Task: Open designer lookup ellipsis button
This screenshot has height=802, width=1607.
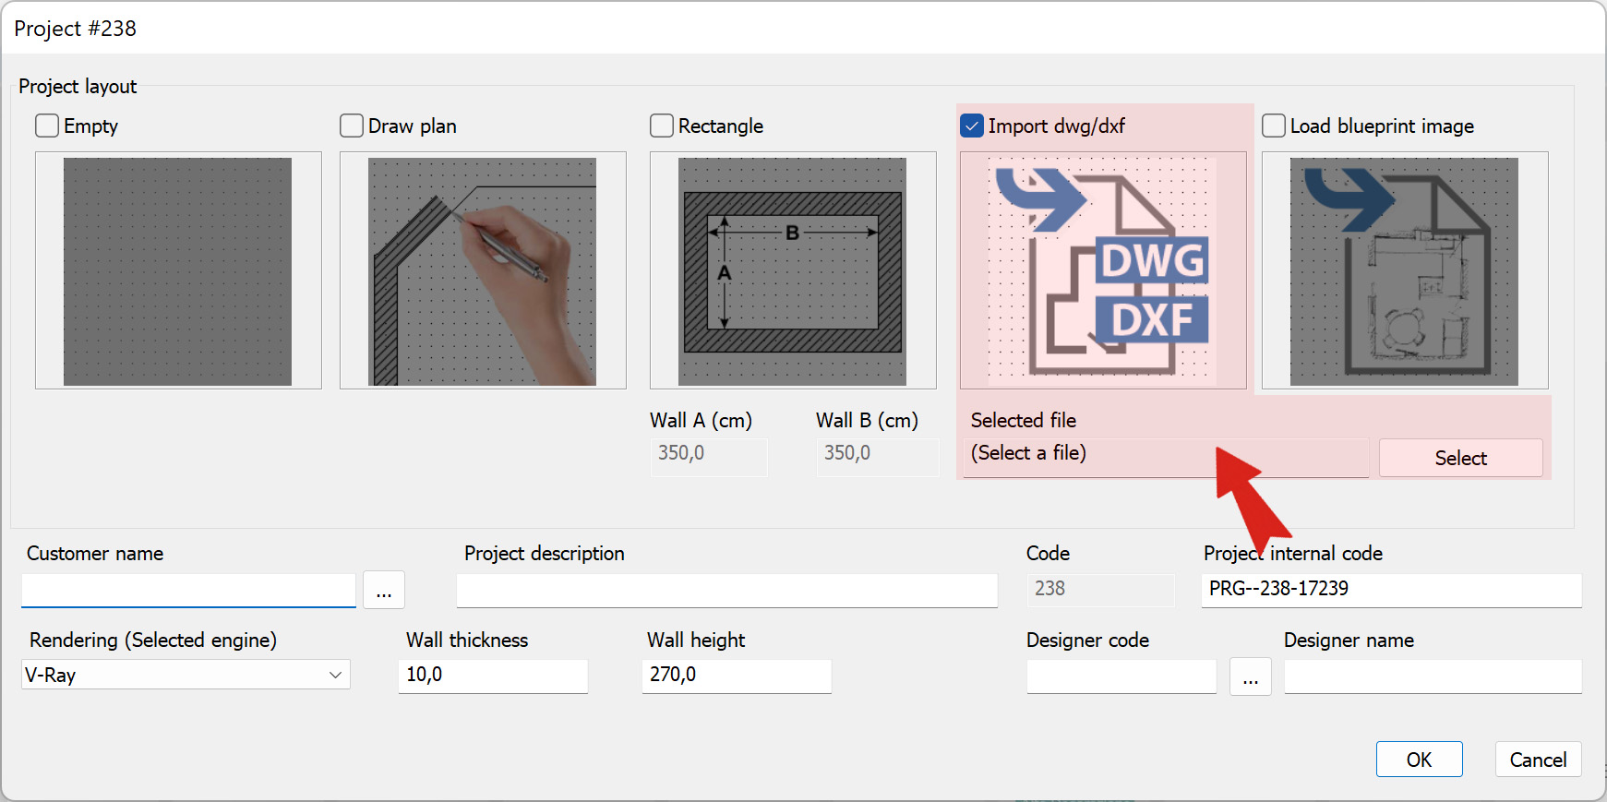Action: coord(1251,676)
